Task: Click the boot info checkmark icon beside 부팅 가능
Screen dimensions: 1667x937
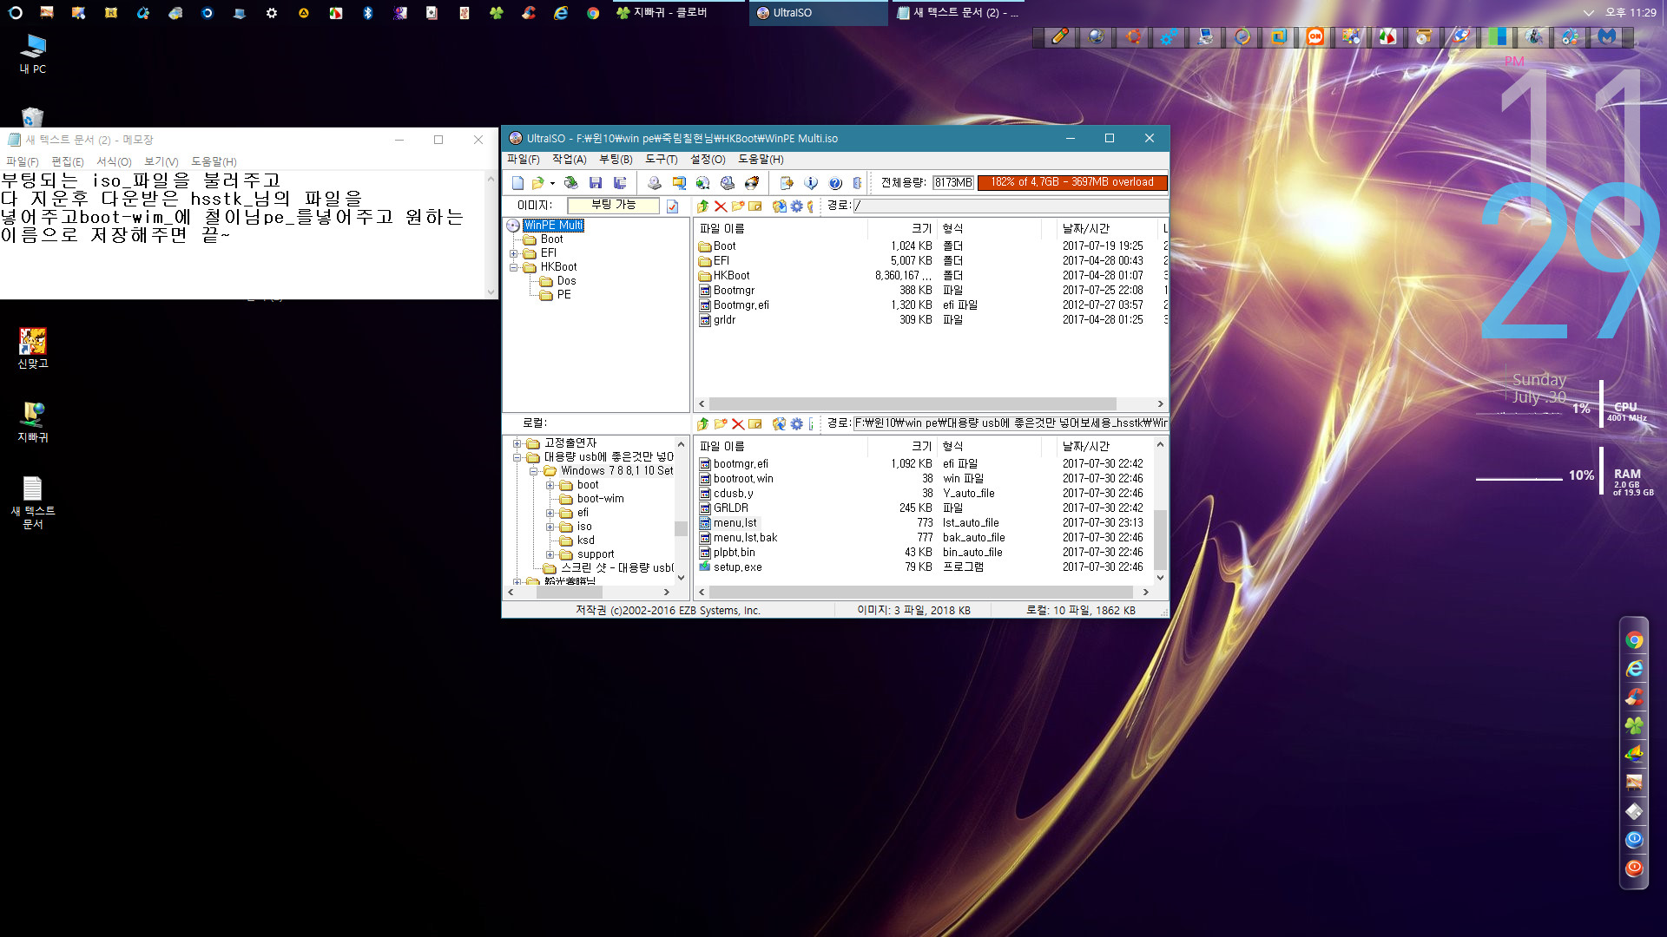Action: click(x=672, y=206)
